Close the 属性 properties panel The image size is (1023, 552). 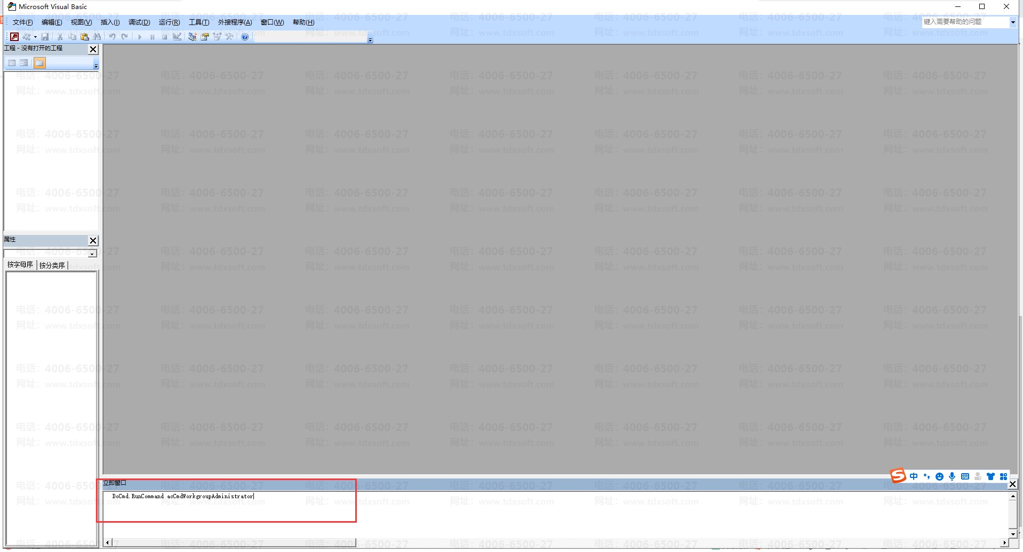pyautogui.click(x=93, y=240)
